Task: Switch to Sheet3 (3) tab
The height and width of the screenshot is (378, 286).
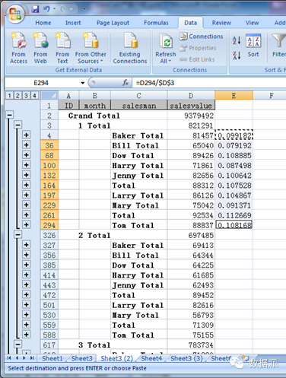Action: click(186, 358)
